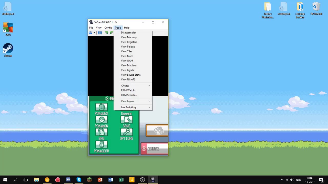Tap the OPTIONS wrench icon
328x184 pixels.
click(x=127, y=132)
